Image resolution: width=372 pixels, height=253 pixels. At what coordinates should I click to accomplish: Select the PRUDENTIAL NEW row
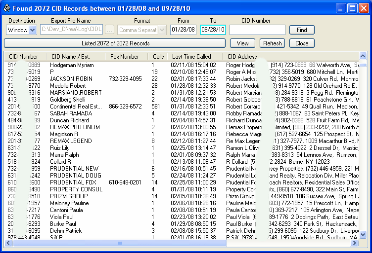click(182, 169)
